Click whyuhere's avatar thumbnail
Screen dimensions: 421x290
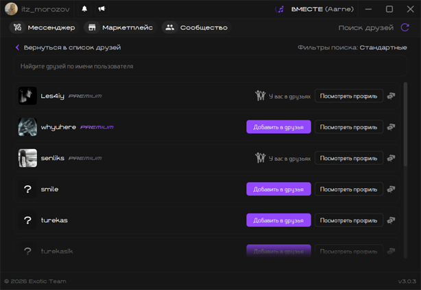pos(27,127)
